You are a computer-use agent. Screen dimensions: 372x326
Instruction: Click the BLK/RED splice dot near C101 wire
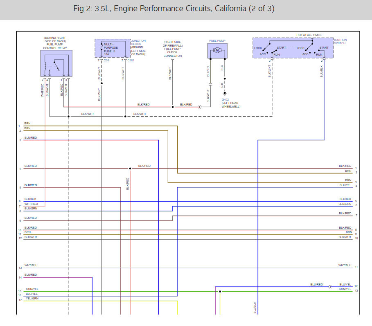click(130, 169)
